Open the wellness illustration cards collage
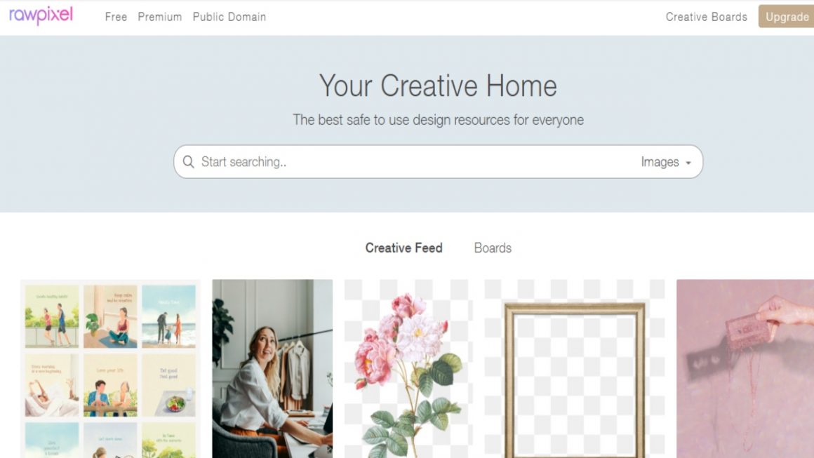Screen dimensions: 814x458 click(x=110, y=369)
